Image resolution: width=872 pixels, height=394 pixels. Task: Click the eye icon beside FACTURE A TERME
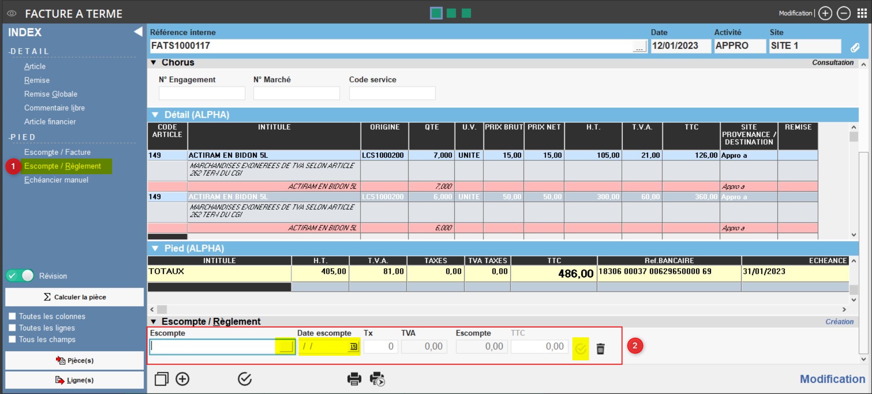pyautogui.click(x=12, y=14)
